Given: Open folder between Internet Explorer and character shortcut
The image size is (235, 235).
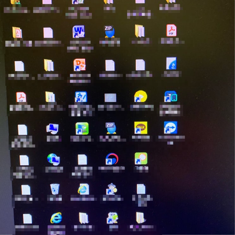Looking at the screenshot, I should tap(83, 218).
